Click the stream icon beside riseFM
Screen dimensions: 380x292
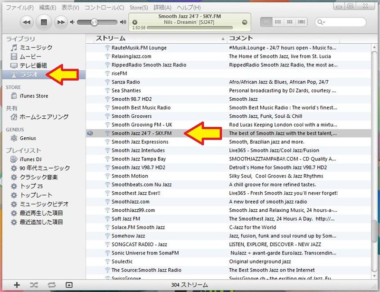point(107,74)
